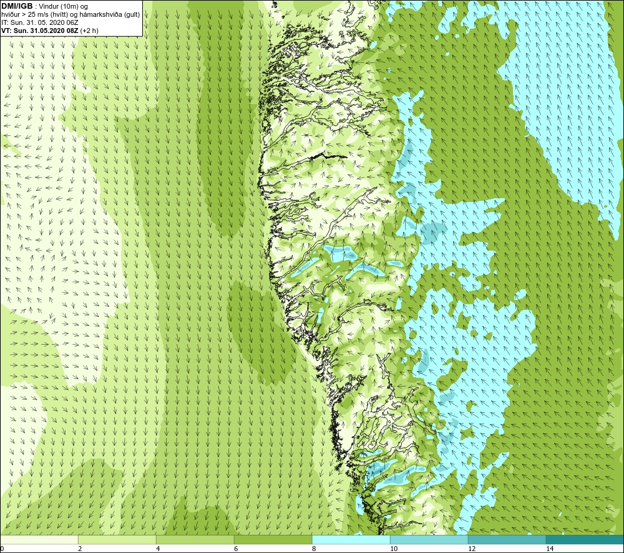Click the legend label '8'
Viewport: 624px width, 553px height.
pos(314,549)
